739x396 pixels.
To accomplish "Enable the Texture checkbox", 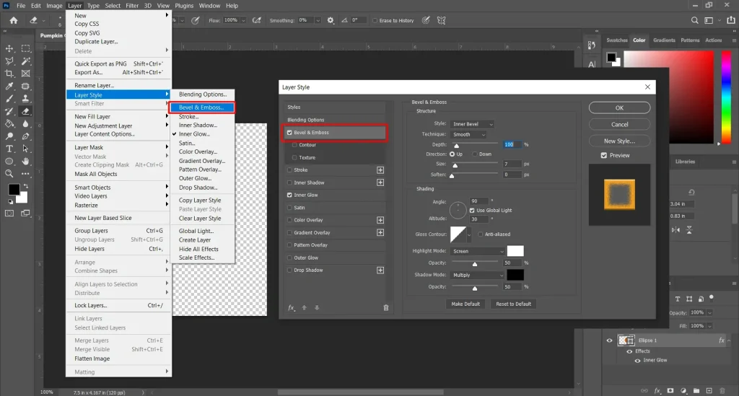I will coord(294,158).
